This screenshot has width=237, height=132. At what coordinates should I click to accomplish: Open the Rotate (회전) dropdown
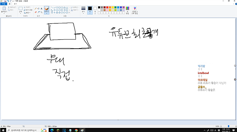(28, 13)
